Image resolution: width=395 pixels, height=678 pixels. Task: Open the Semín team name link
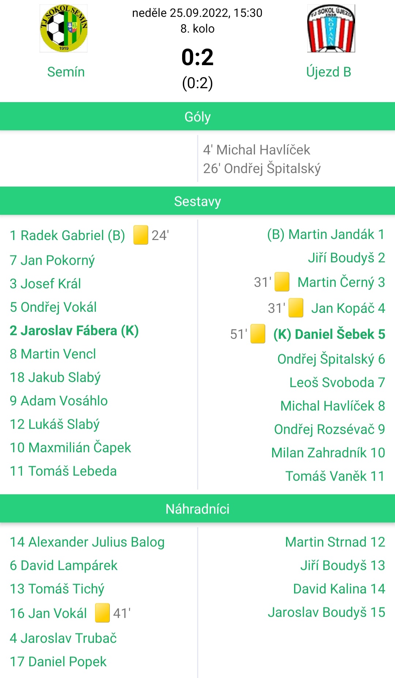[66, 72]
